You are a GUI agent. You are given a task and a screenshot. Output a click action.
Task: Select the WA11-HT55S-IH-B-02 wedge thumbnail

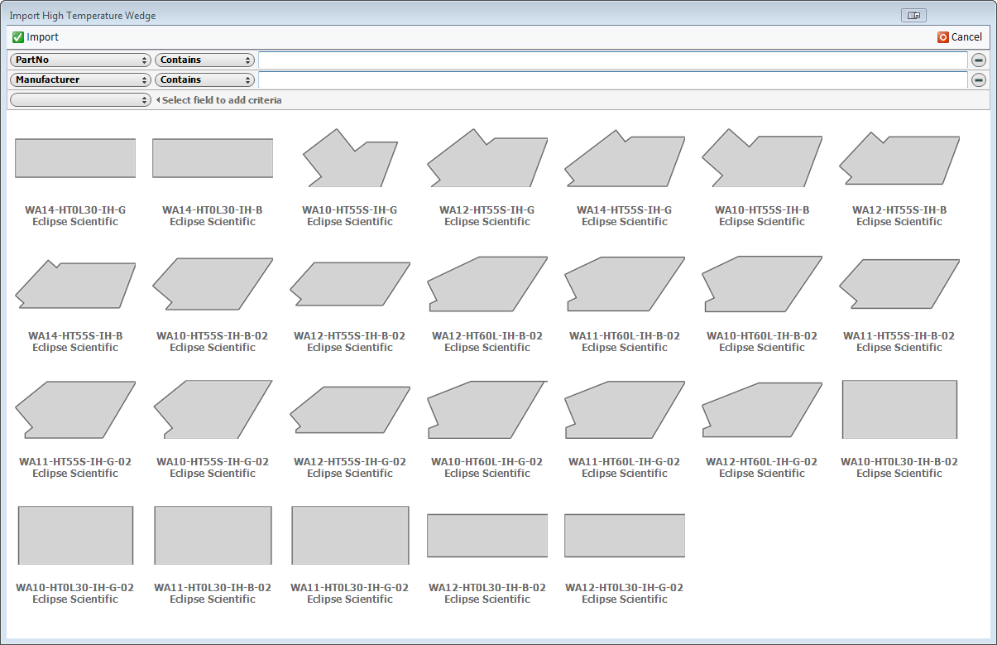(899, 284)
